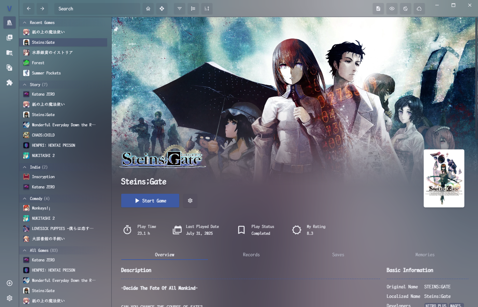Open the folder search scanner icon
Screen dimensions: 478x307
click(x=10, y=53)
